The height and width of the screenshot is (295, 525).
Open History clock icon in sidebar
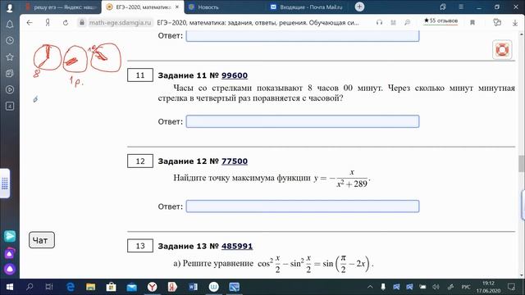pyautogui.click(x=10, y=40)
